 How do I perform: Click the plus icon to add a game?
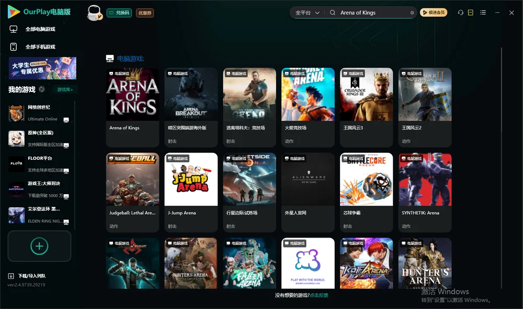coord(39,246)
